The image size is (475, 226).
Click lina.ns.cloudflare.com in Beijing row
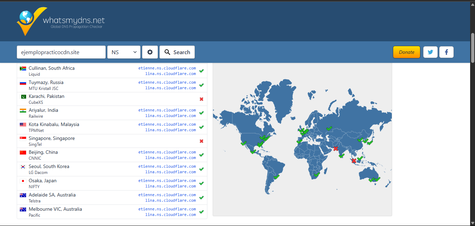coord(171,158)
